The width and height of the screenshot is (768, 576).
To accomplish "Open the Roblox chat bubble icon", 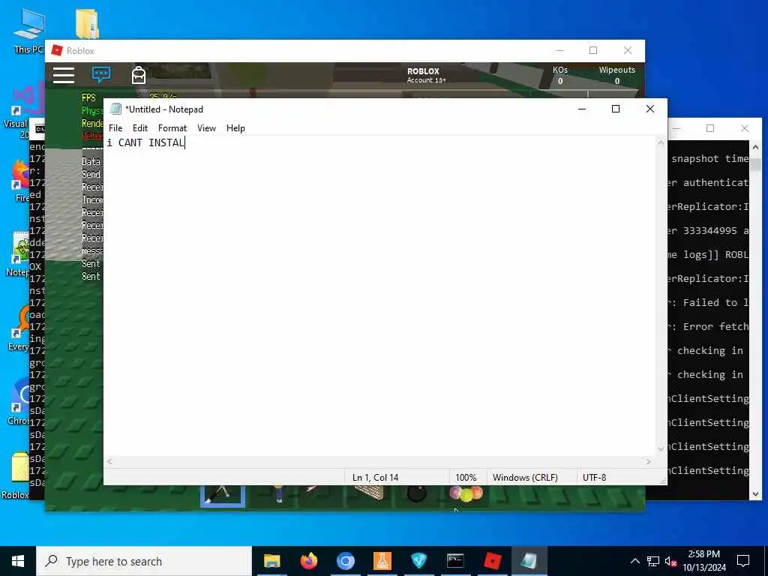I will pos(101,75).
